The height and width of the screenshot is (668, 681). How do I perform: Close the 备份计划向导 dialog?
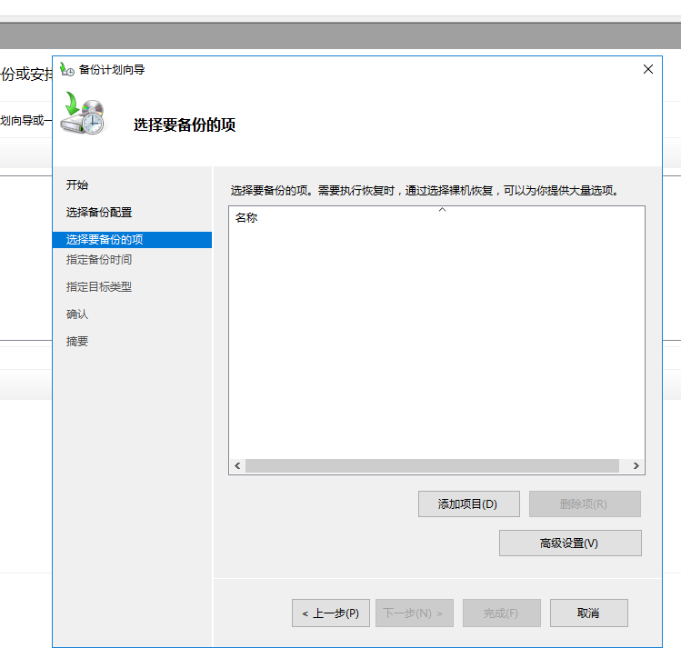pyautogui.click(x=648, y=69)
